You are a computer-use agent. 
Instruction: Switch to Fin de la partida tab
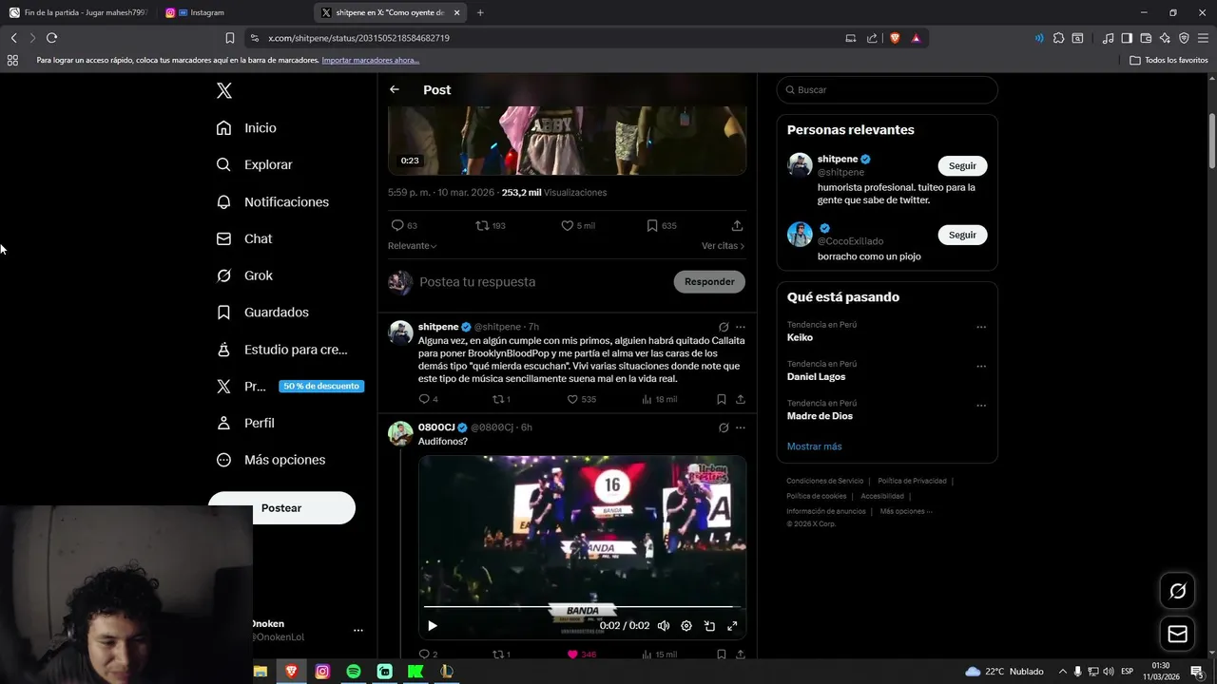79,12
